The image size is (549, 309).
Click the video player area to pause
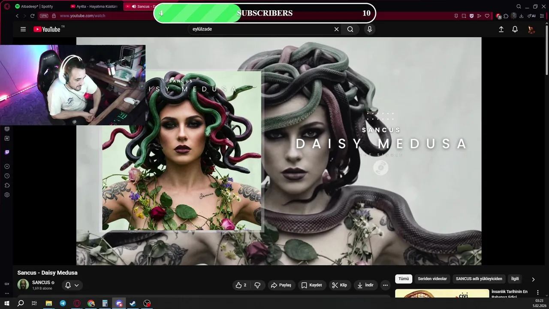click(x=279, y=151)
